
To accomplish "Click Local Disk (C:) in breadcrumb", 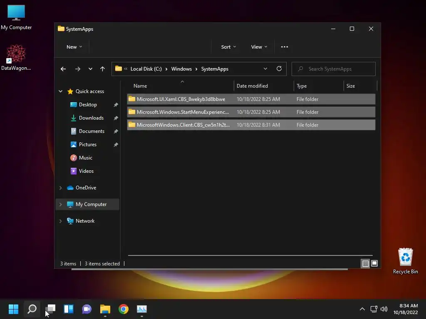I will pyautogui.click(x=146, y=69).
